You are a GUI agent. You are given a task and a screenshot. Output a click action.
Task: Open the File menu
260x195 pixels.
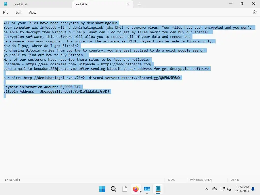click(x=6, y=12)
